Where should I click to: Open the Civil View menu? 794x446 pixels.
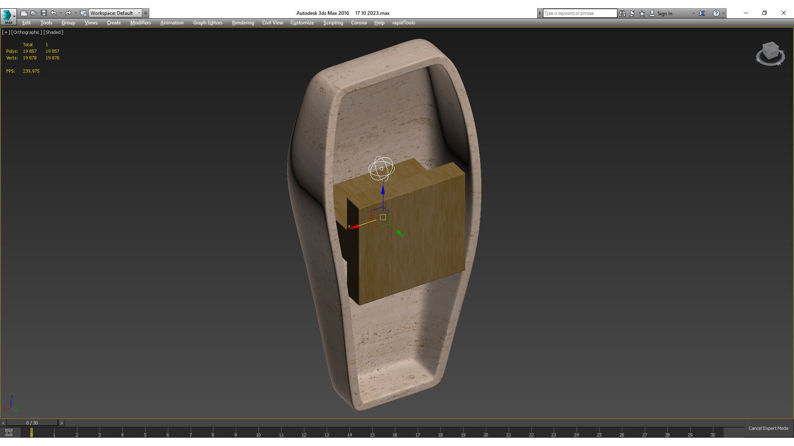tap(273, 23)
